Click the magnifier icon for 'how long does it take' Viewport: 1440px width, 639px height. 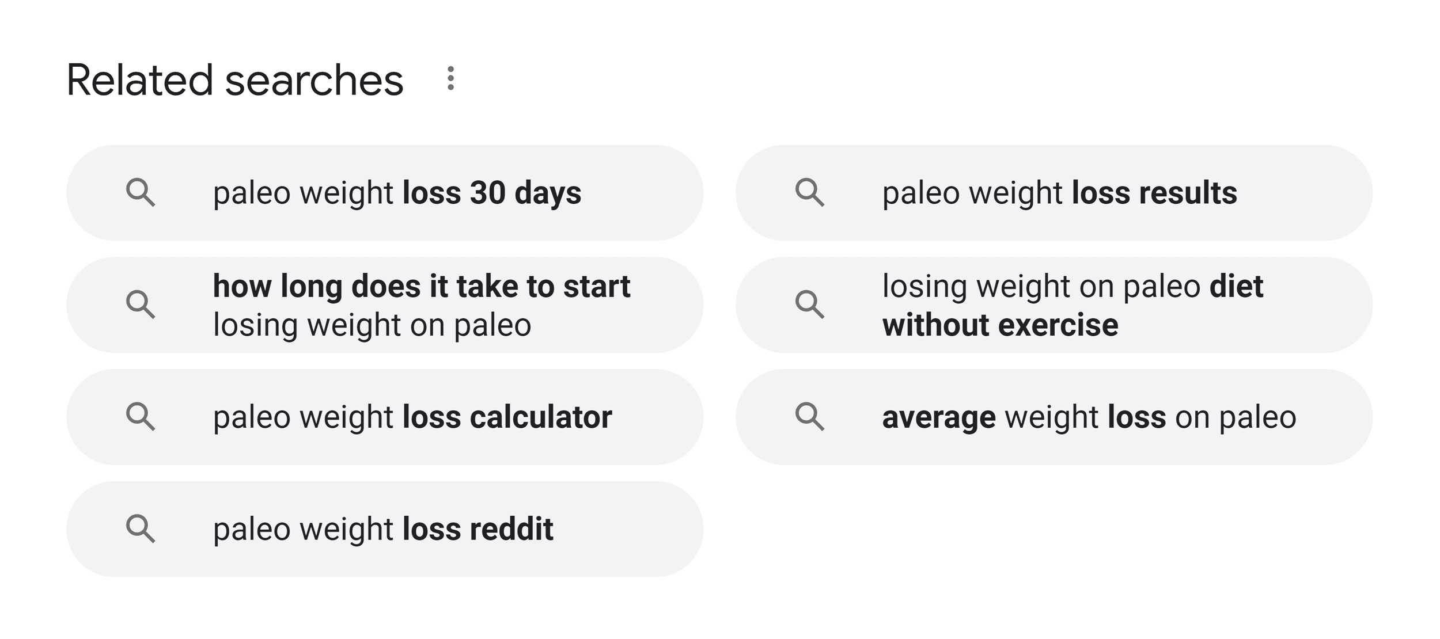pos(141,305)
